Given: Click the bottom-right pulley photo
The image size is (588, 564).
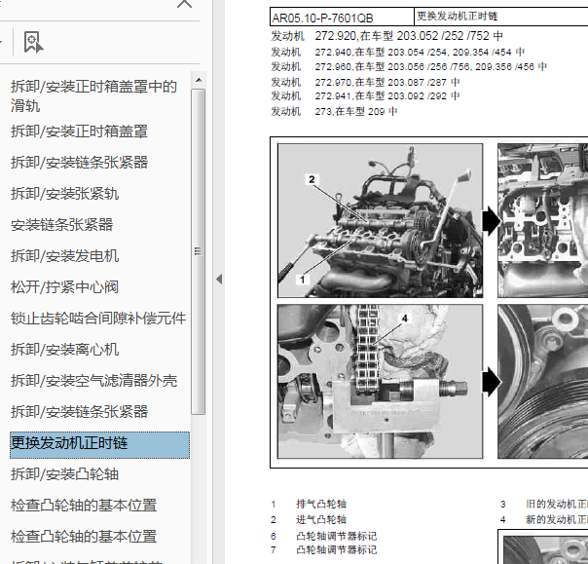Looking at the screenshot, I should (542, 381).
